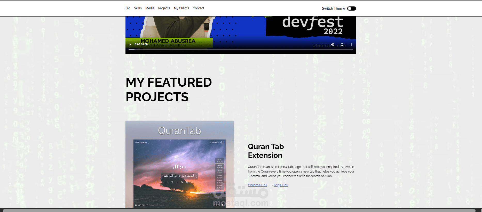Open the video's more options menu
The image size is (482, 212).
coord(351,45)
